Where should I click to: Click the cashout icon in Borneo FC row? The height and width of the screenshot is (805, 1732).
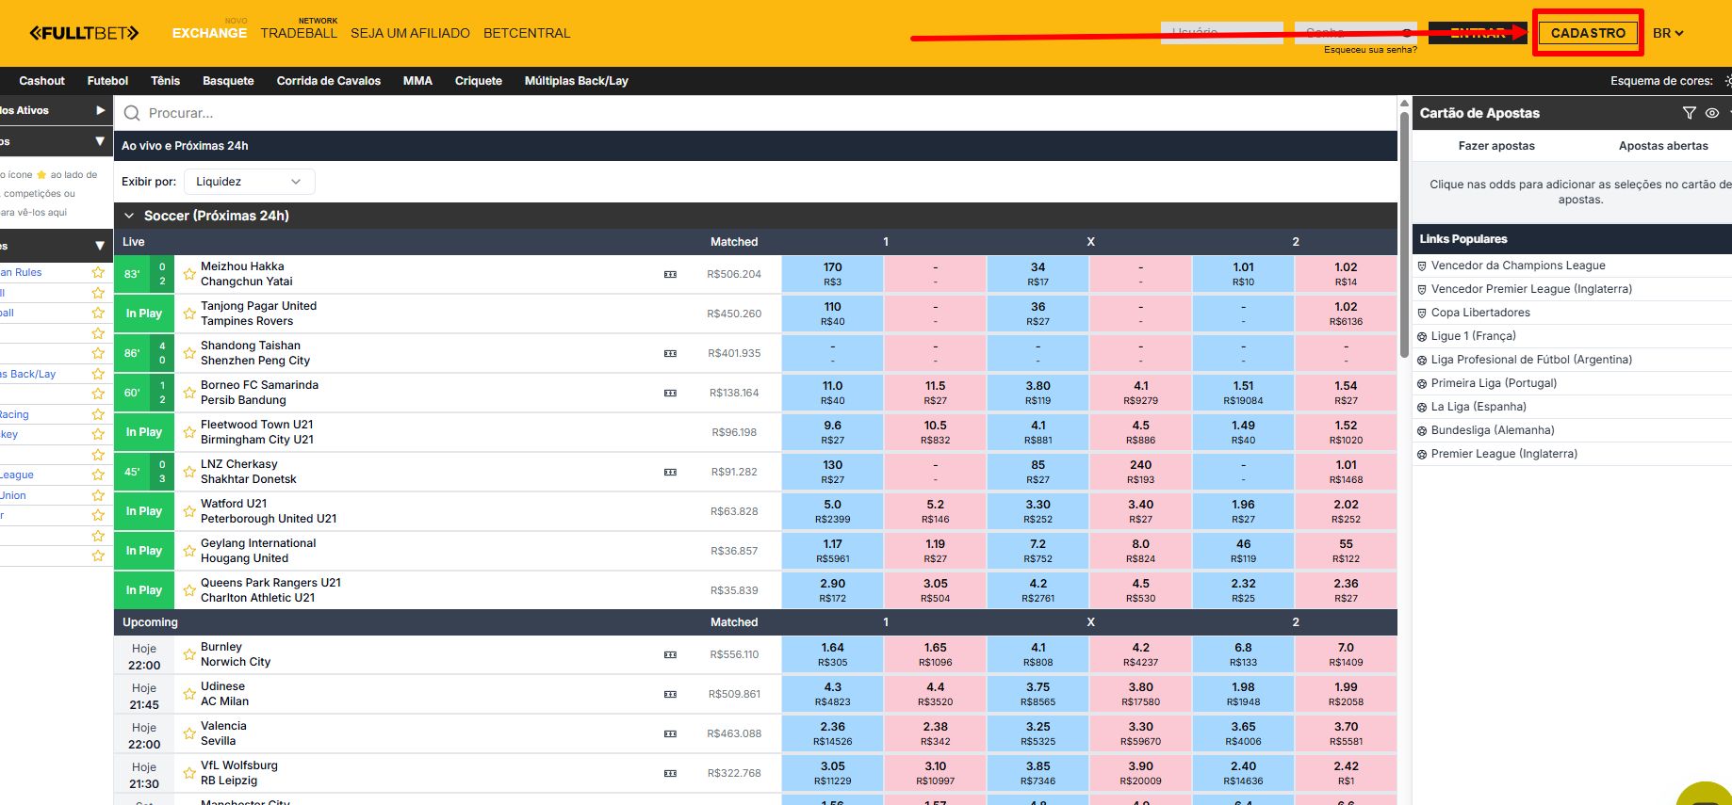pyautogui.click(x=670, y=393)
